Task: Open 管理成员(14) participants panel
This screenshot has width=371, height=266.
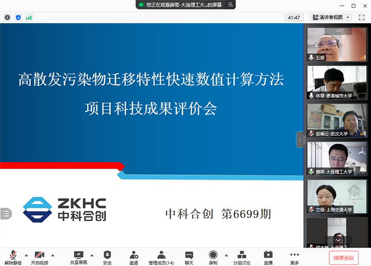Action: 161,257
